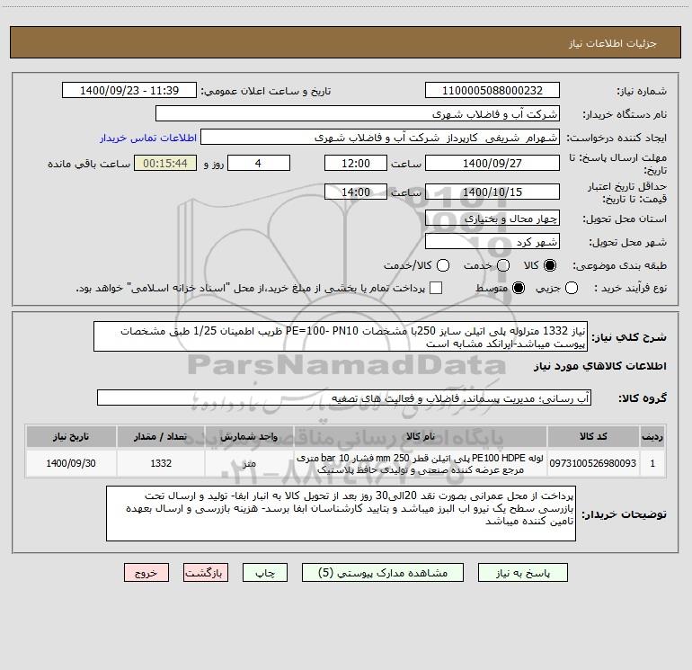Click the تعداد / مقدار column header
692x670 pixels.
coord(161,436)
